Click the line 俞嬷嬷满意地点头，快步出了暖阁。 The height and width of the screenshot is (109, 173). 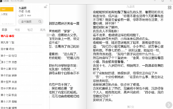[x=117, y=85]
